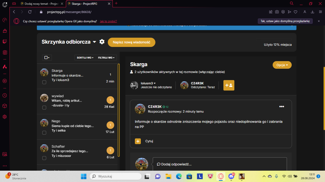The image size is (325, 182).
Task: Set Opera GX as default browser
Action: (x=285, y=21)
